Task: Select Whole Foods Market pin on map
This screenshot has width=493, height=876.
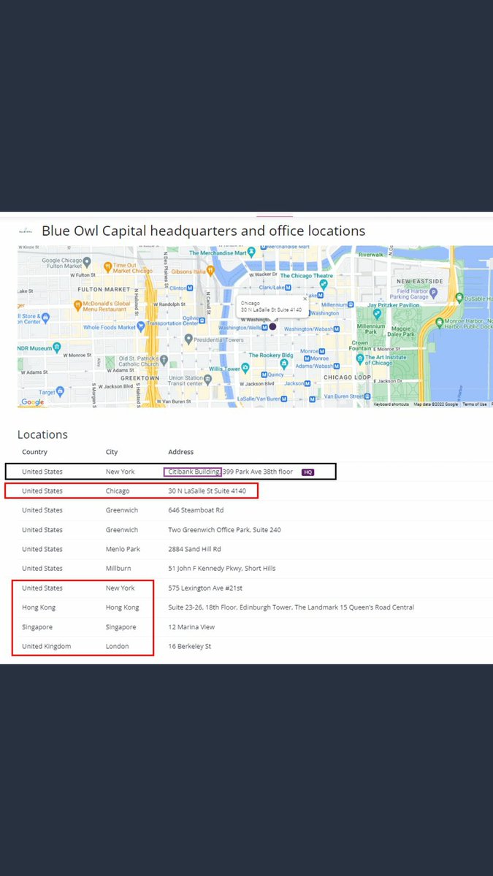Action: (x=142, y=327)
